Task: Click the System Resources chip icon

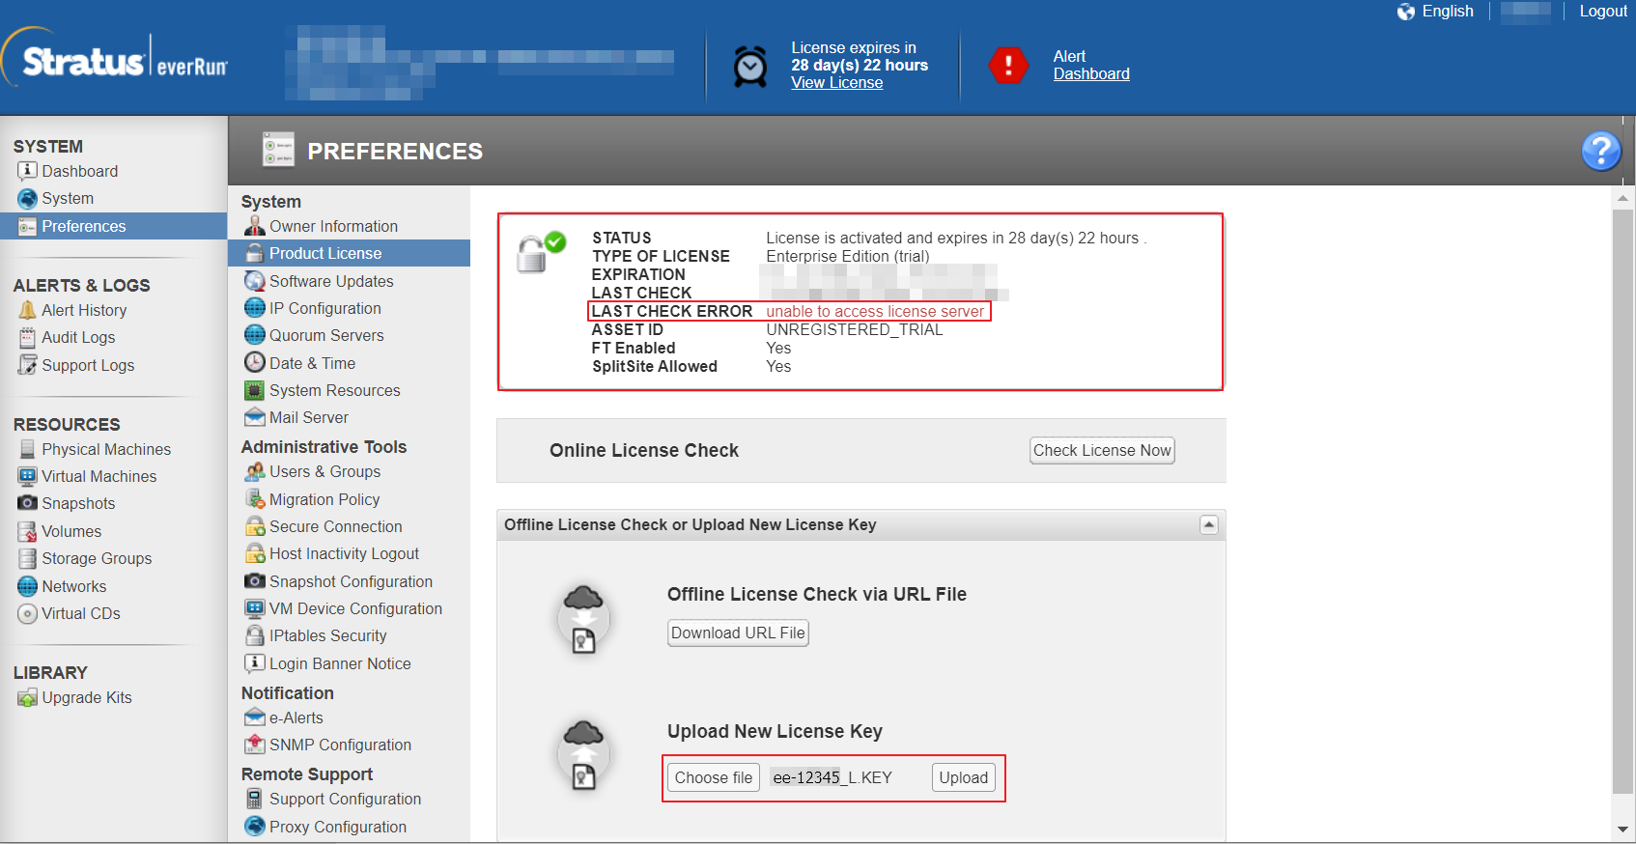Action: pos(254,390)
